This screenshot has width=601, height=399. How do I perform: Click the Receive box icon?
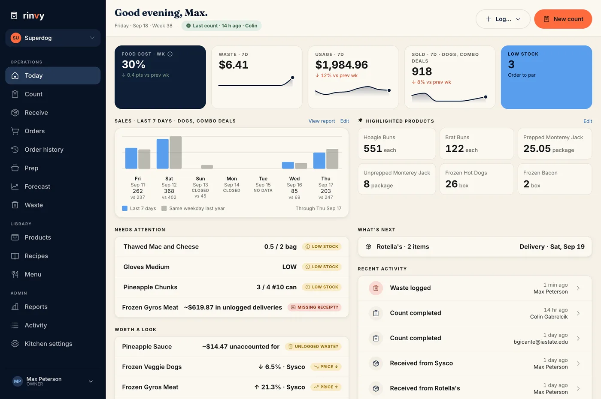click(x=15, y=112)
